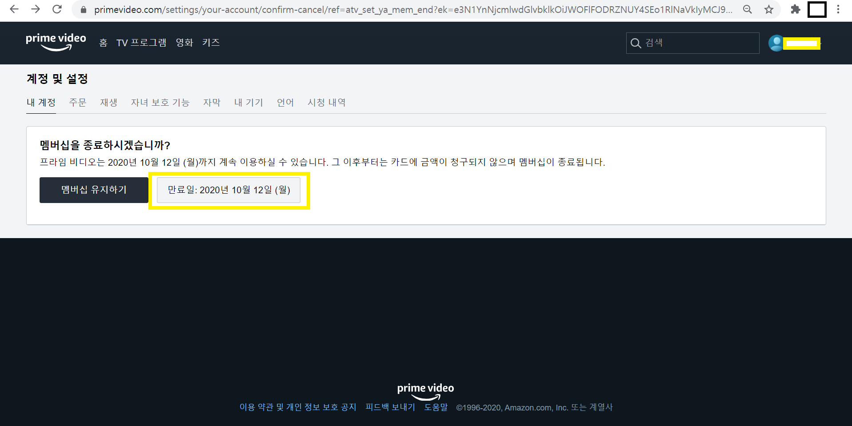
Task: Click the 멤버십을 종료하시겠습니까? heading
Action: (x=105, y=145)
